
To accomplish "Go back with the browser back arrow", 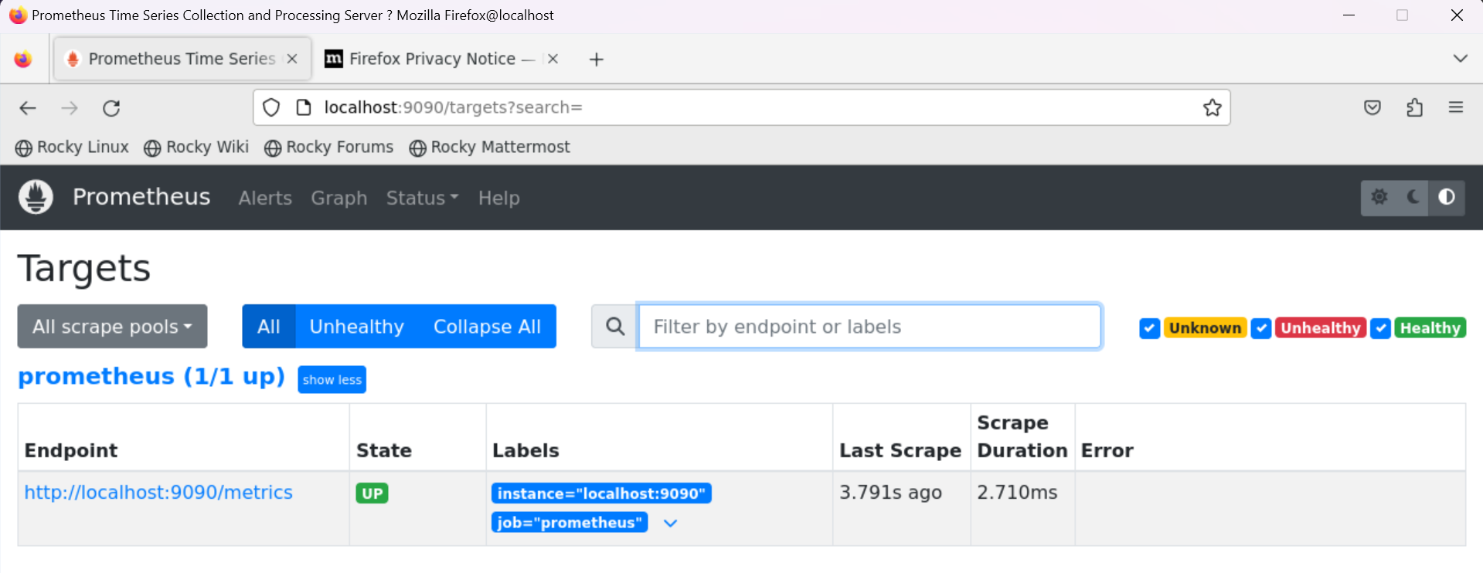I will [28, 108].
